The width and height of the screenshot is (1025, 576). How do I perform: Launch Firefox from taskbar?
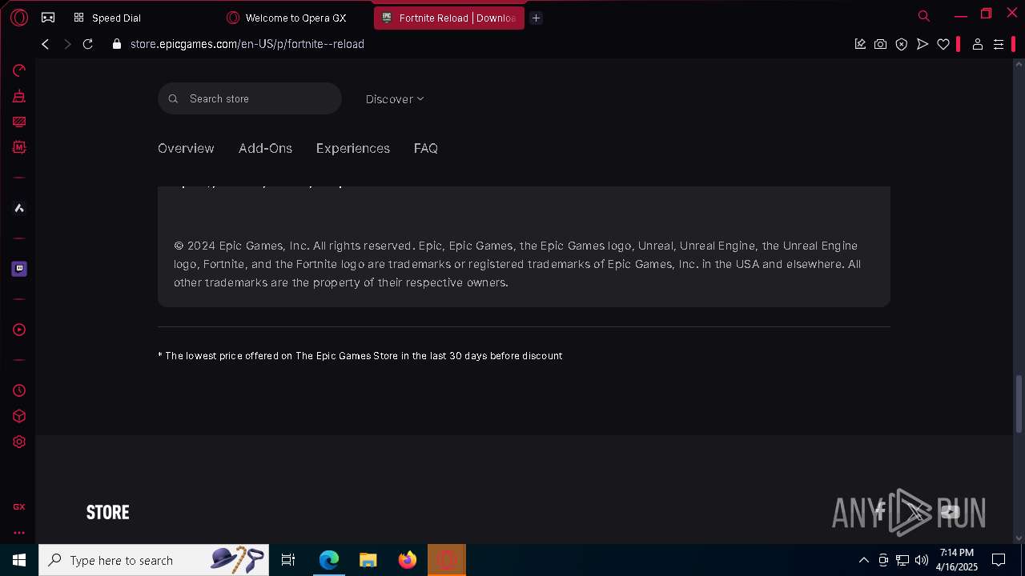(x=408, y=560)
